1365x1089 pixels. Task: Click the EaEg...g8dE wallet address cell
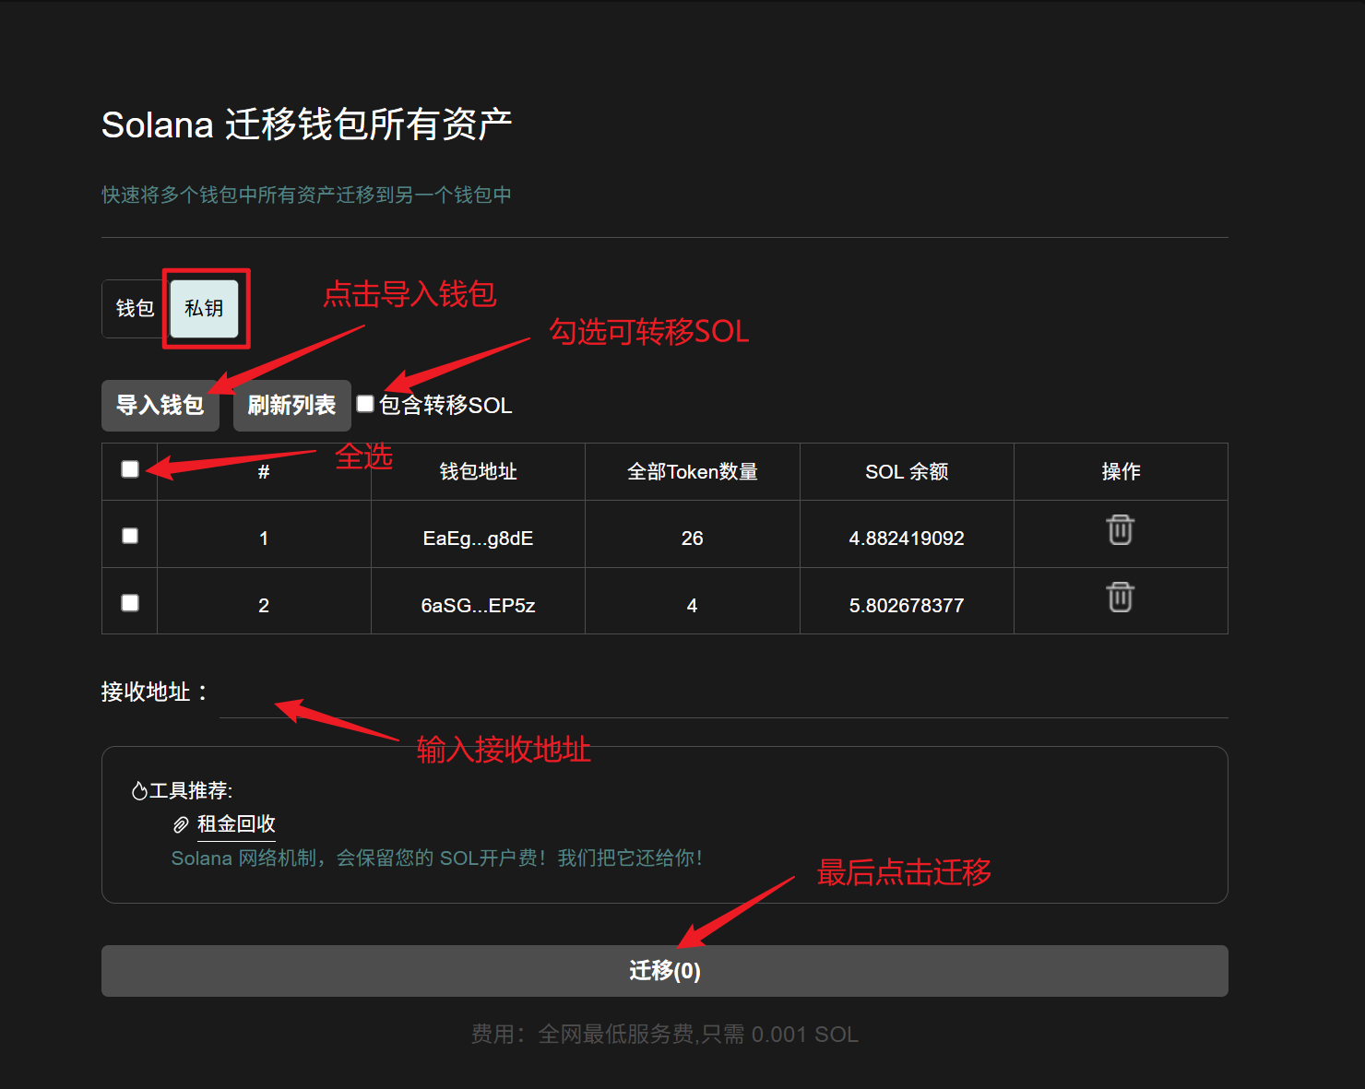[x=478, y=539]
